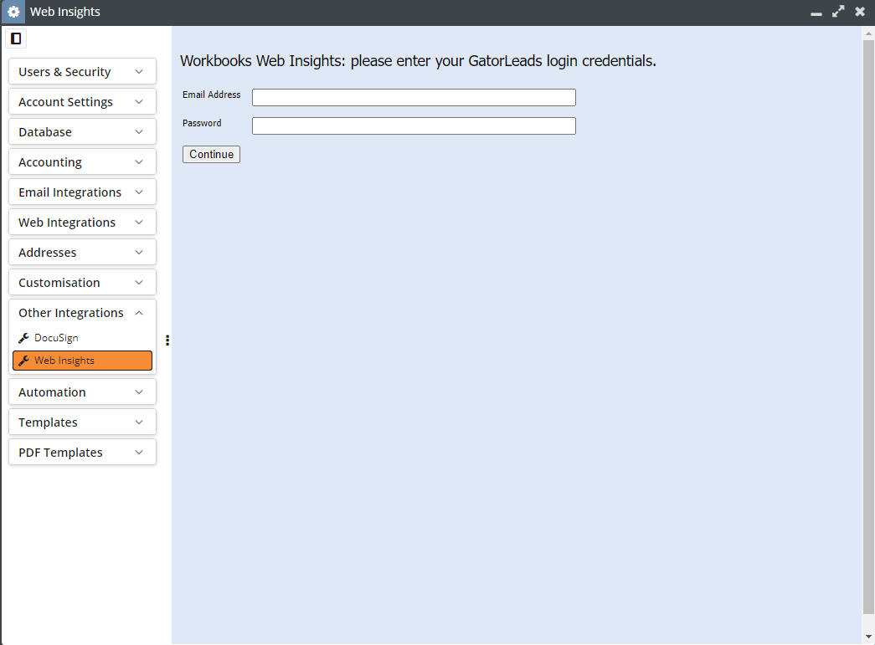Click the Web Insights wrench icon
Screen dimensions: 875x645
23,361
